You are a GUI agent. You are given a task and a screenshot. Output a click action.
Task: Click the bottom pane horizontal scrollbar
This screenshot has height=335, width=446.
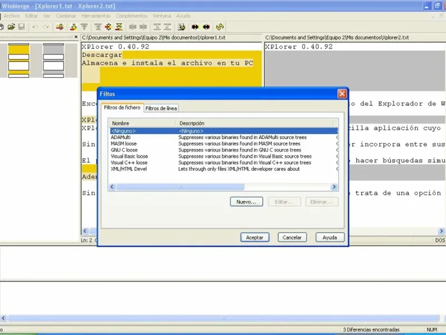tap(224, 318)
